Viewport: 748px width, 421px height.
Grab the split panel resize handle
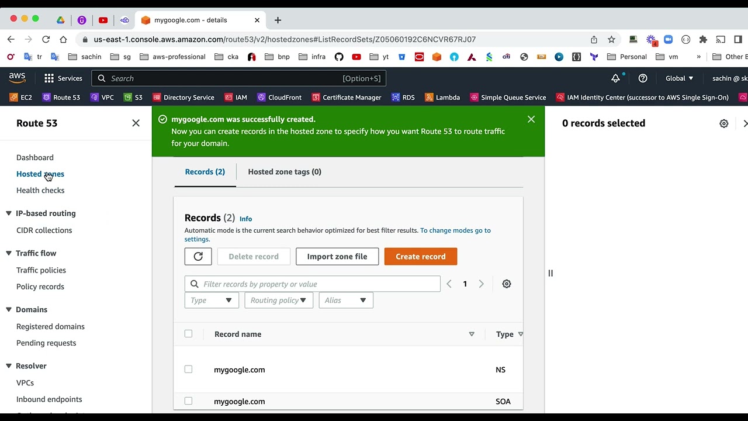click(x=550, y=273)
